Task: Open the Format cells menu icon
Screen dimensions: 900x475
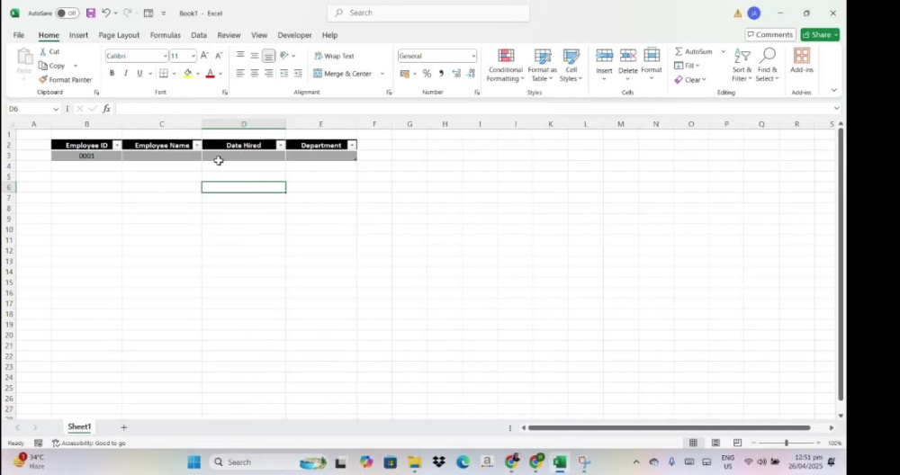Action: pyautogui.click(x=652, y=56)
